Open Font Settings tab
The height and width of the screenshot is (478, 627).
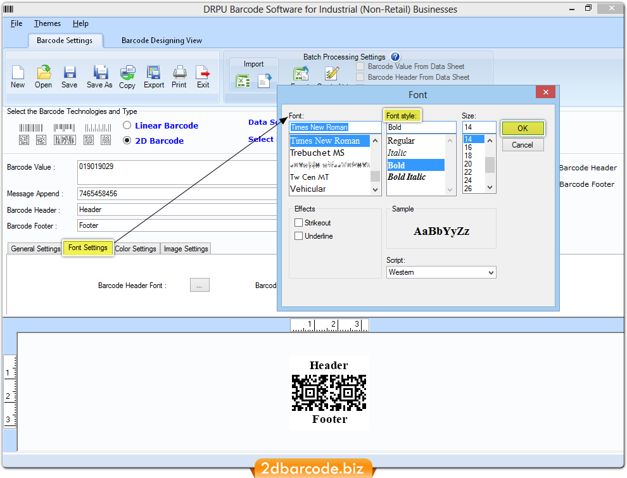coord(88,248)
